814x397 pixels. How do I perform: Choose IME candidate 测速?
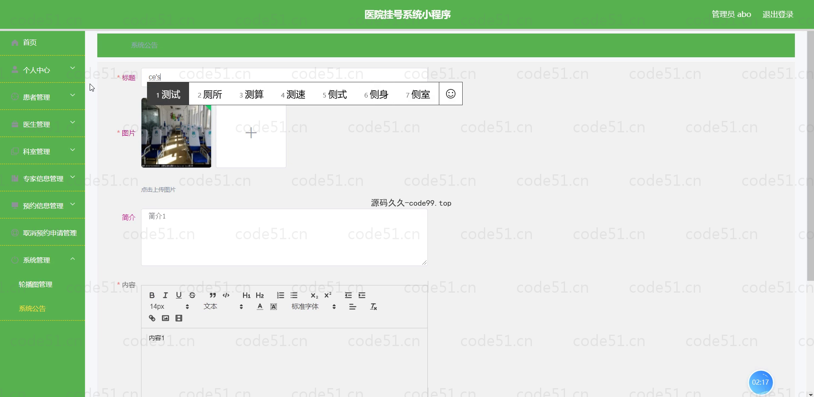point(293,94)
